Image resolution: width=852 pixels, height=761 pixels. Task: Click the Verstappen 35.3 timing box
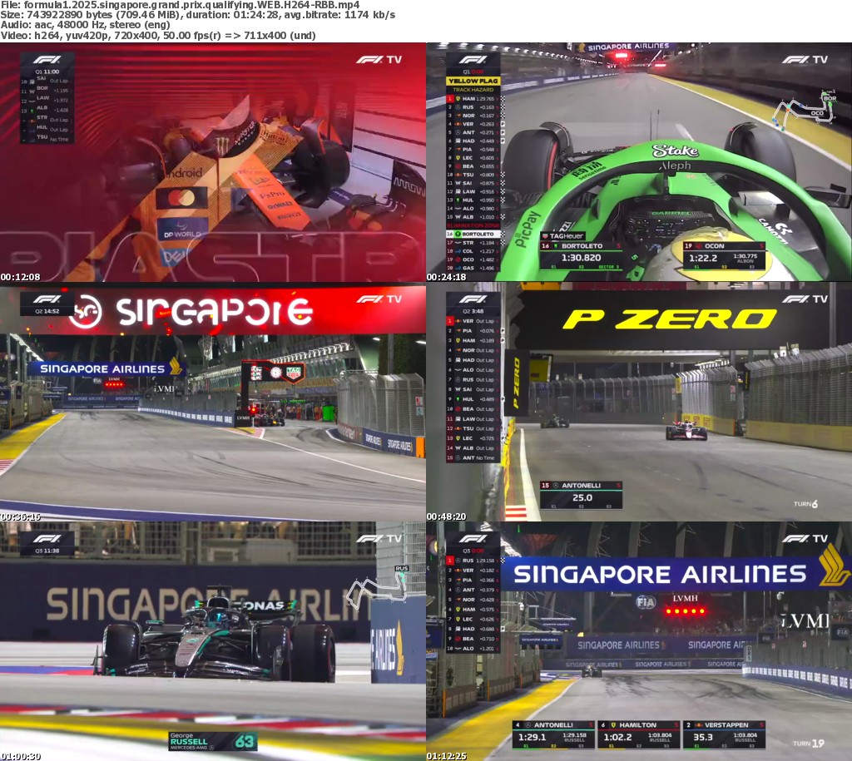pos(723,734)
